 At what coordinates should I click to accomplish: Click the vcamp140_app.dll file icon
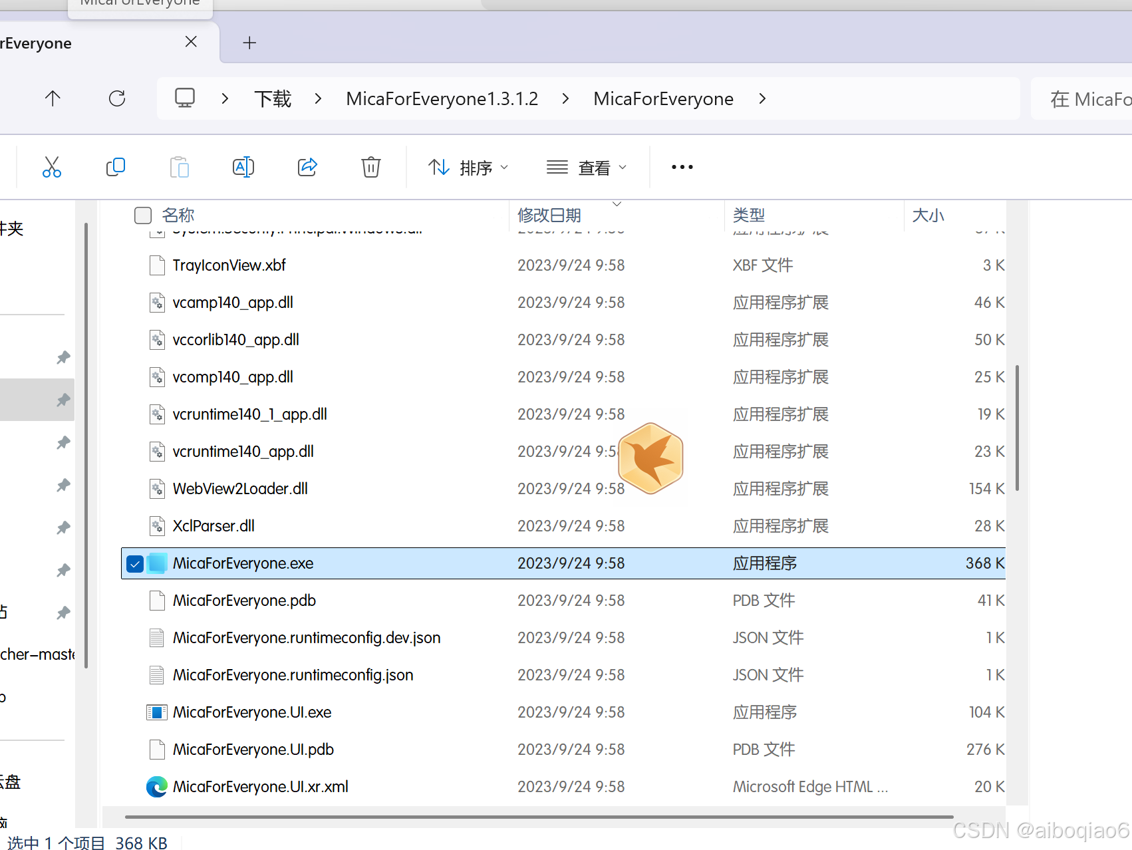click(x=157, y=303)
